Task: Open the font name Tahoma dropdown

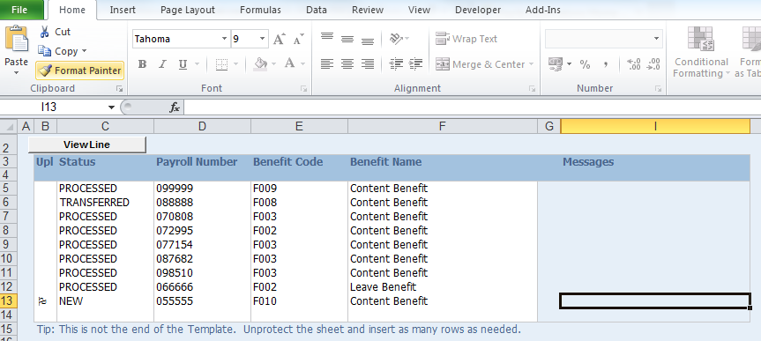Action: 224,39
